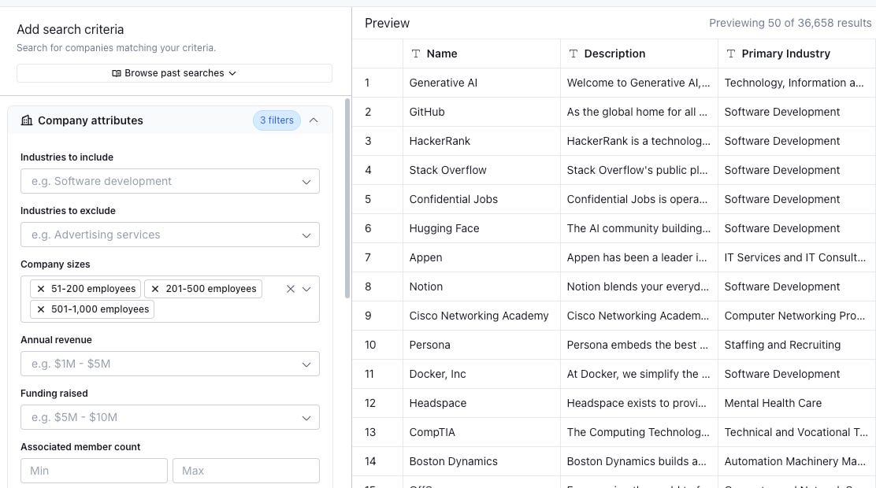Image resolution: width=876 pixels, height=488 pixels.
Task: Click Automation Machinery industry cell for Boston Dynamics
Action: [x=796, y=461]
